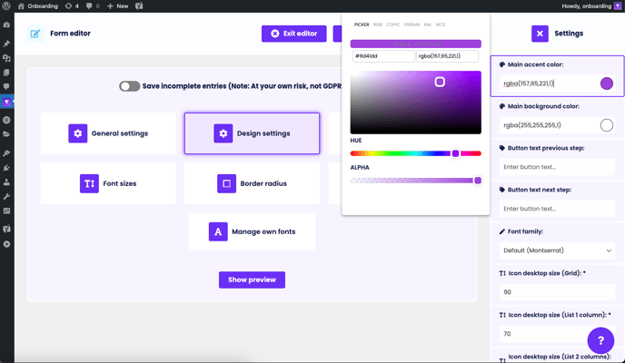The height and width of the screenshot is (363, 625).
Task: Open the Border radius card
Action: coord(252,183)
